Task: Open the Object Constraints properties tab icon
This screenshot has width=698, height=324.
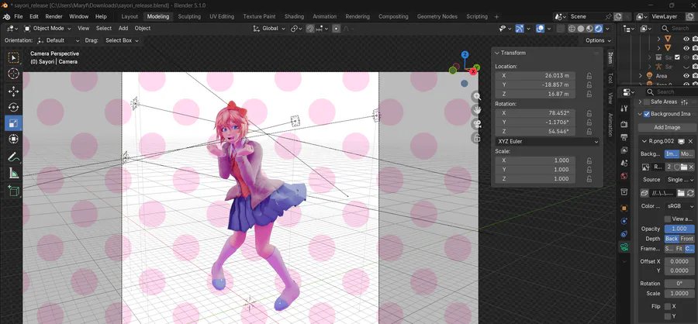Action: click(624, 233)
